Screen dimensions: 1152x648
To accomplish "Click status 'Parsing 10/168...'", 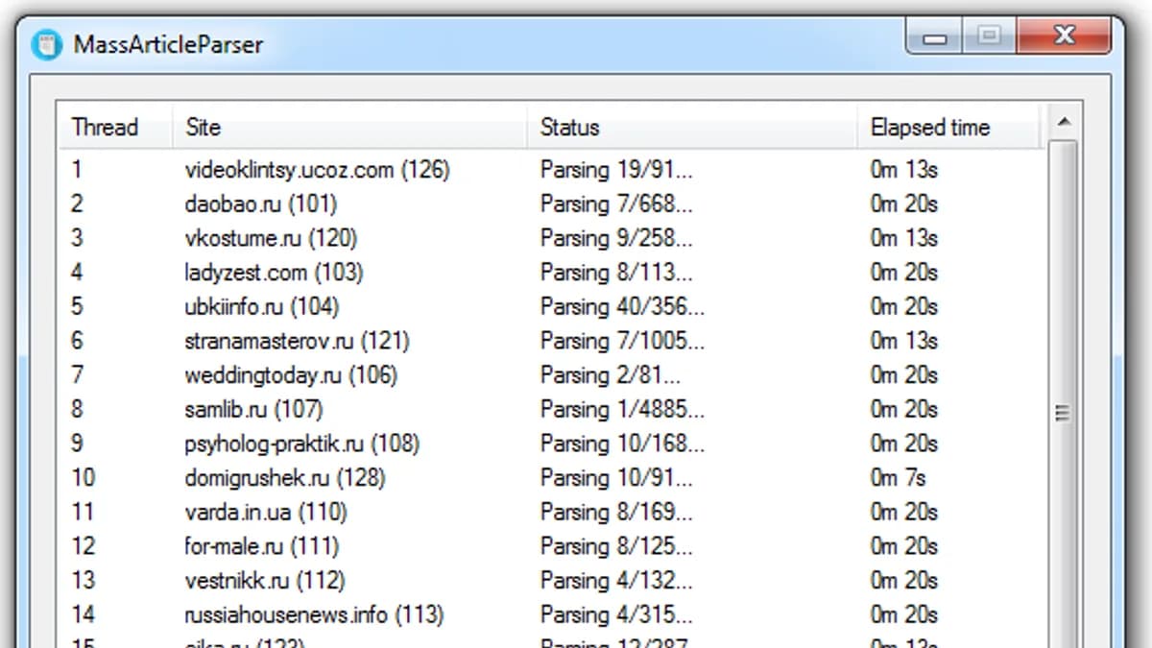I will 622,444.
